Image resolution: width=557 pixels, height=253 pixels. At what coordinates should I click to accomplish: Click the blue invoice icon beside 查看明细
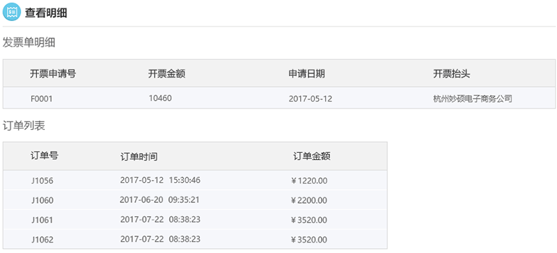tap(12, 12)
